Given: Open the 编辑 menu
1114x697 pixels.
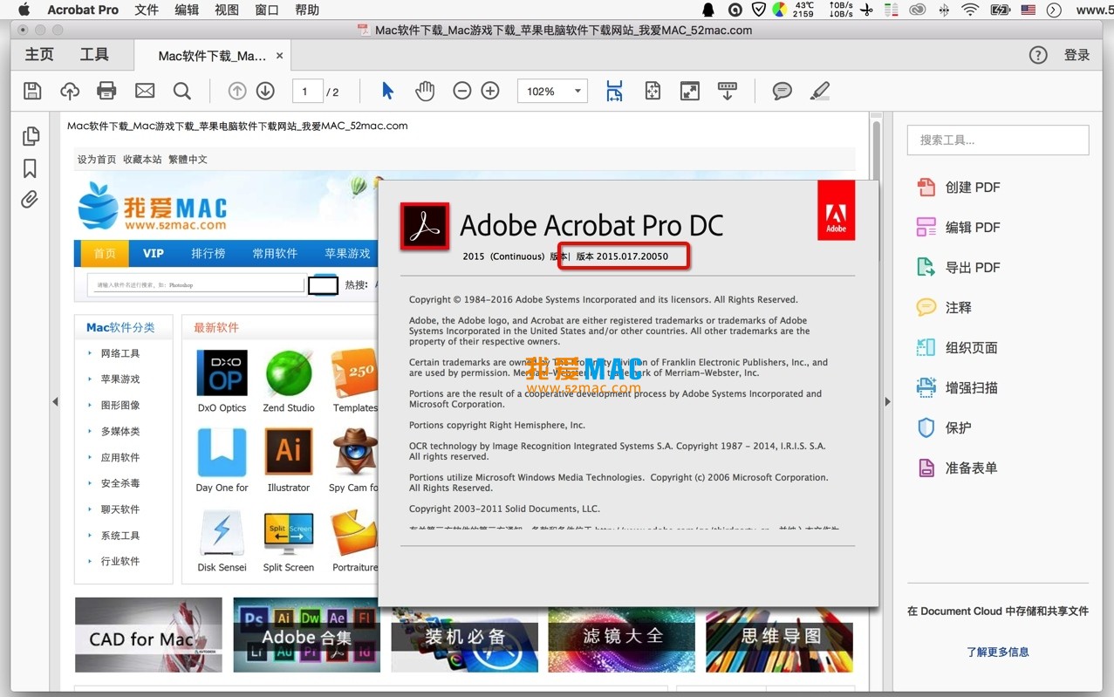Looking at the screenshot, I should [187, 10].
